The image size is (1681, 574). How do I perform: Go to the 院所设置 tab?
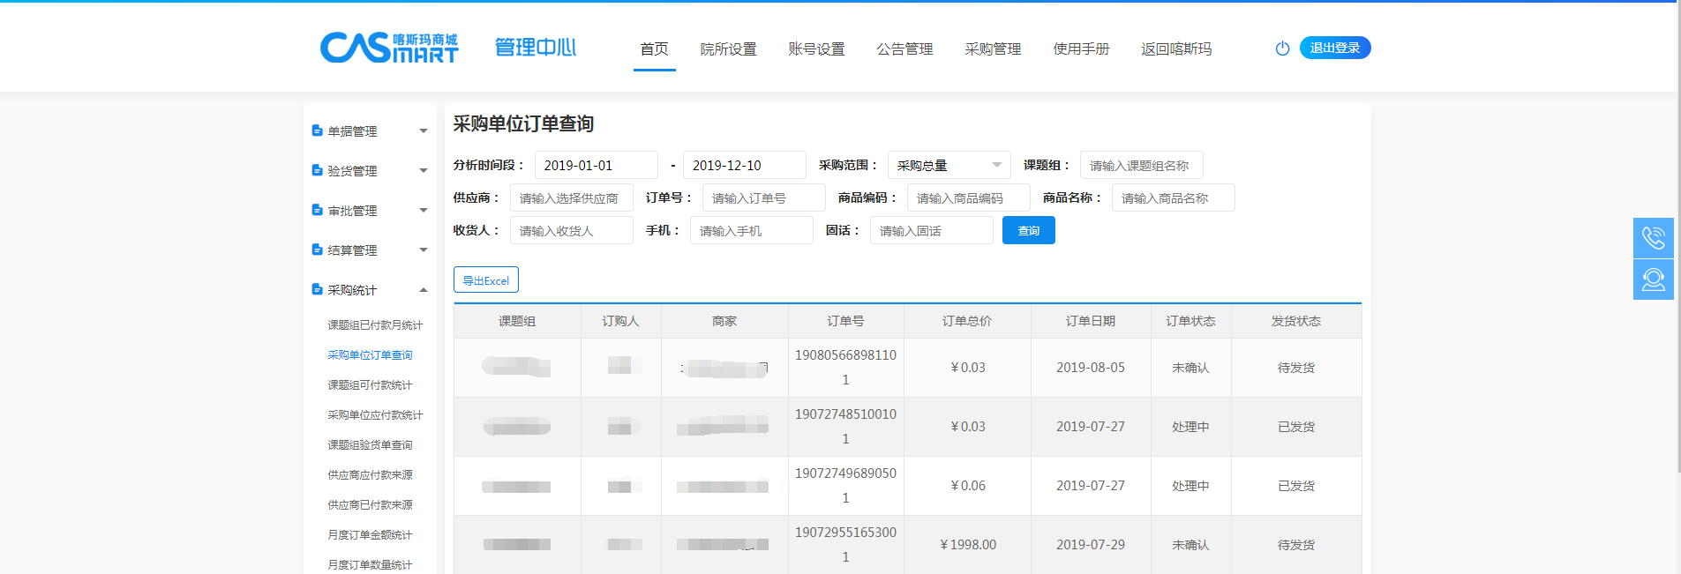pos(728,49)
